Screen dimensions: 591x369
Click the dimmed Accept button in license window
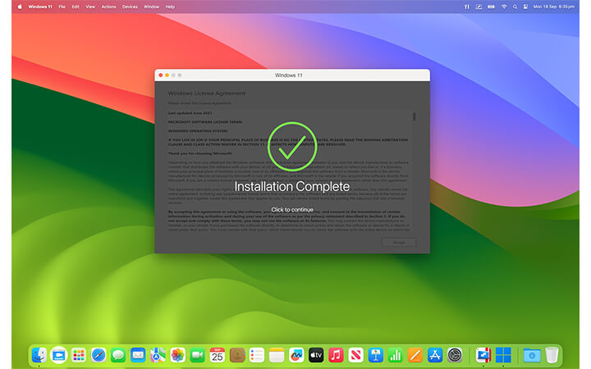click(399, 242)
